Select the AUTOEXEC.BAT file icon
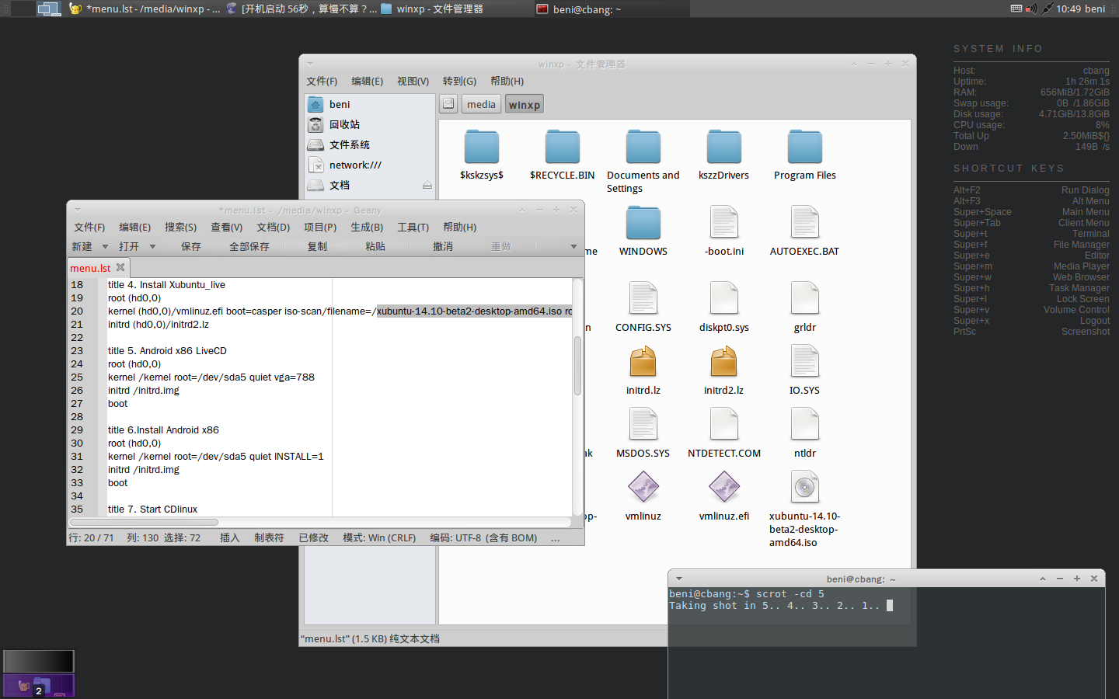Image resolution: width=1119 pixels, height=699 pixels. [805, 223]
